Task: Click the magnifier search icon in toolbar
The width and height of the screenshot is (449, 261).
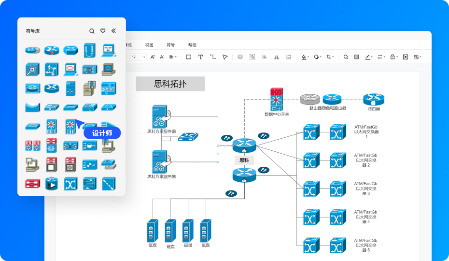Action: pos(346,57)
